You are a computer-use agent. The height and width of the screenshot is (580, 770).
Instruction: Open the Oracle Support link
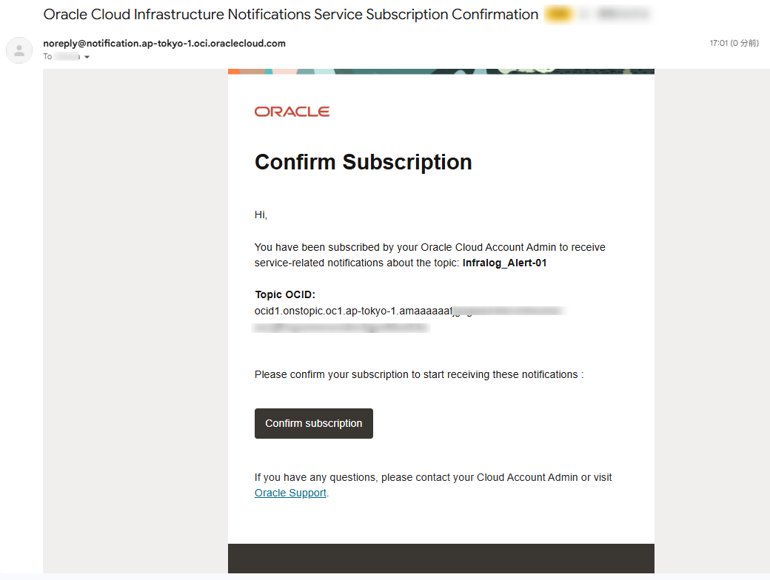point(290,493)
